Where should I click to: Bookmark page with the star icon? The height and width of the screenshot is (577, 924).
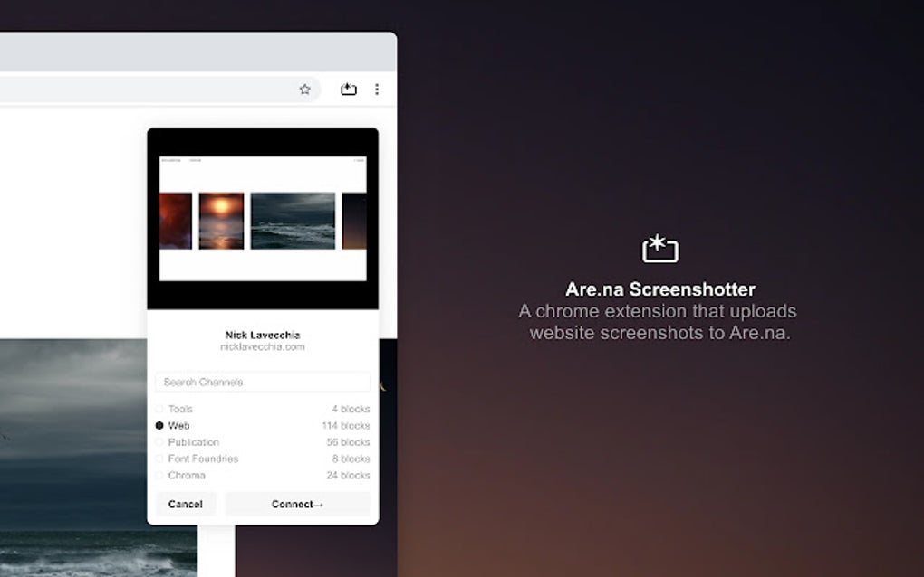[x=304, y=90]
